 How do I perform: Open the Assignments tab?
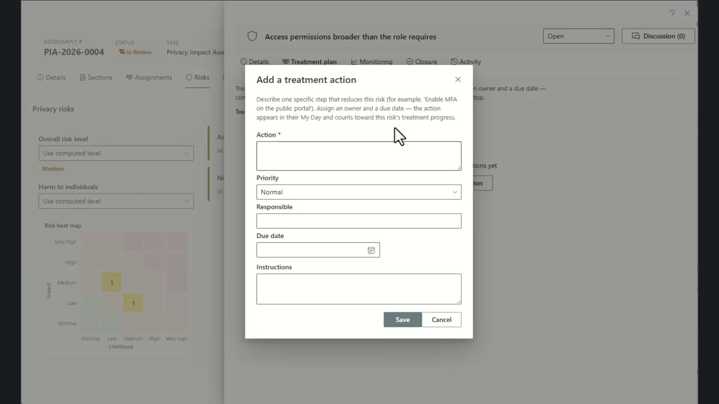click(149, 77)
